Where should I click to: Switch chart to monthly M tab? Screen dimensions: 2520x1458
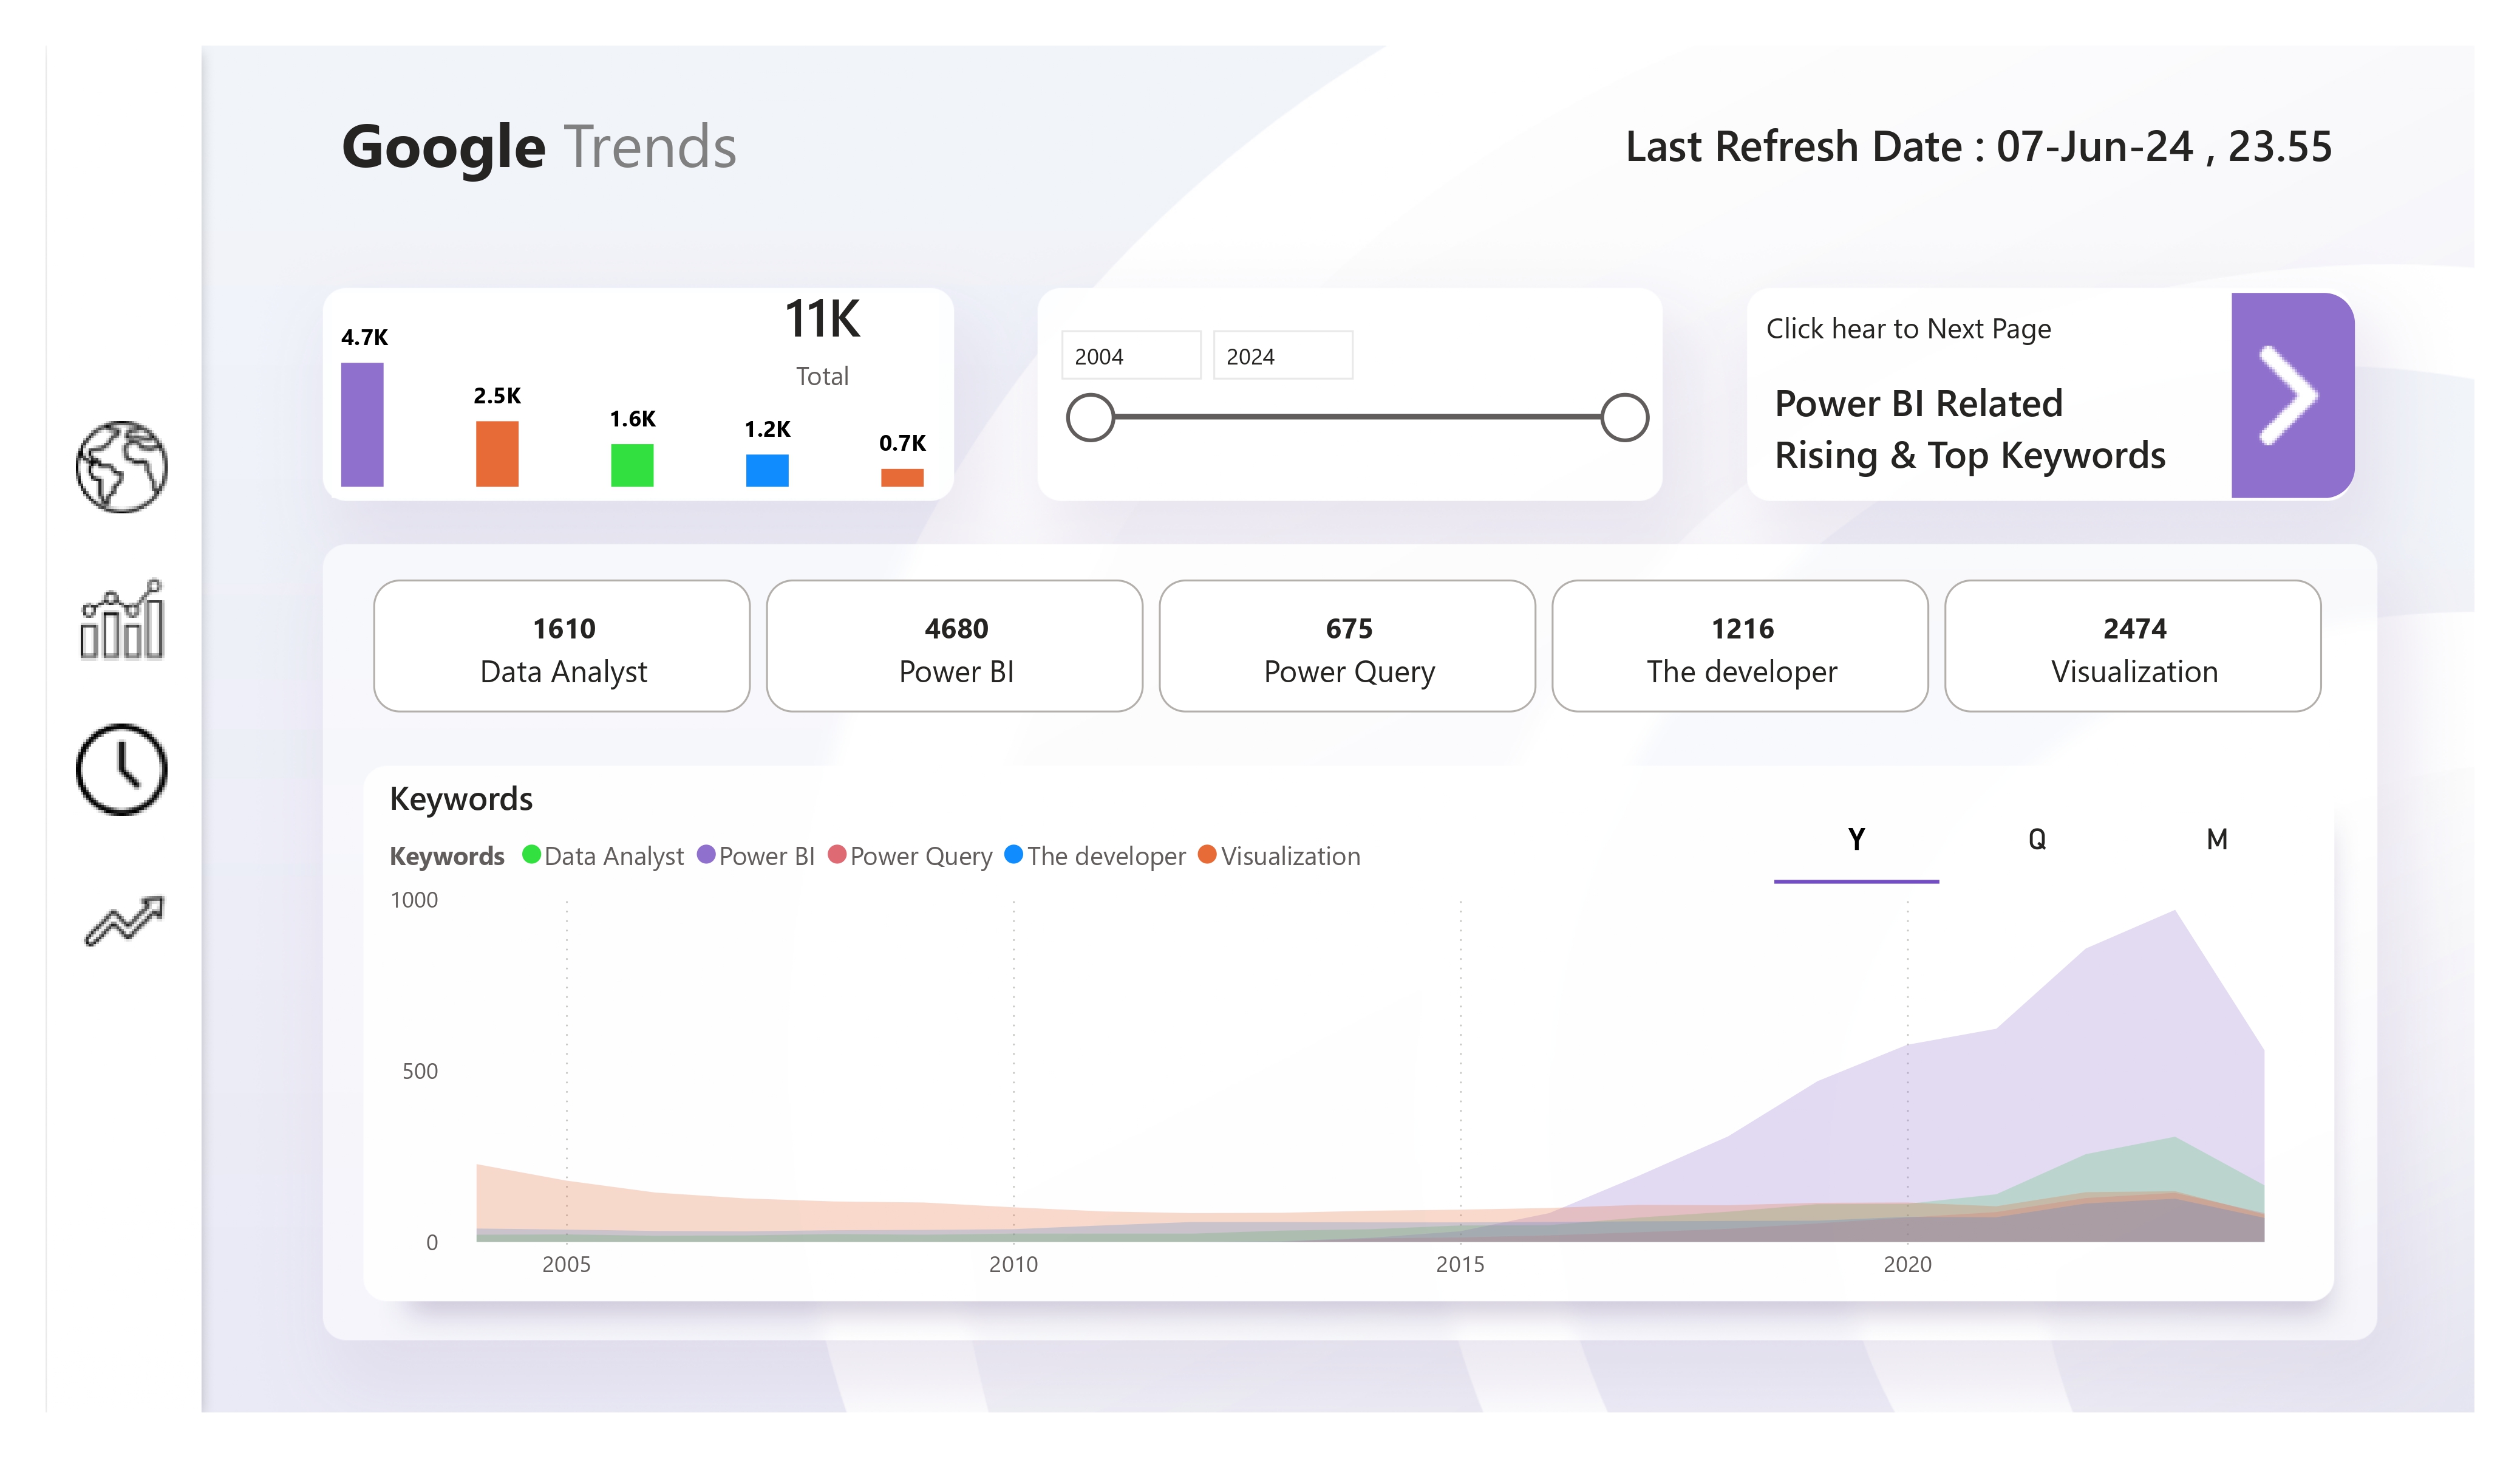pos(2217,841)
